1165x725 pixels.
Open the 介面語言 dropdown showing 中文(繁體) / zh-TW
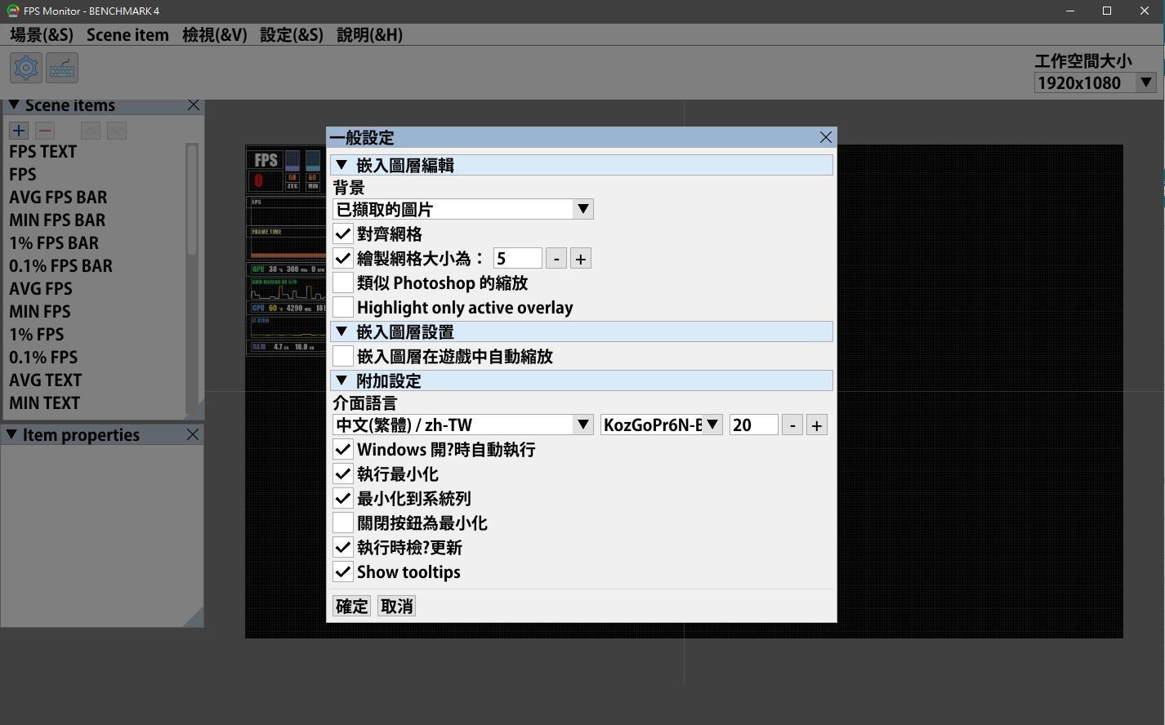click(x=462, y=425)
